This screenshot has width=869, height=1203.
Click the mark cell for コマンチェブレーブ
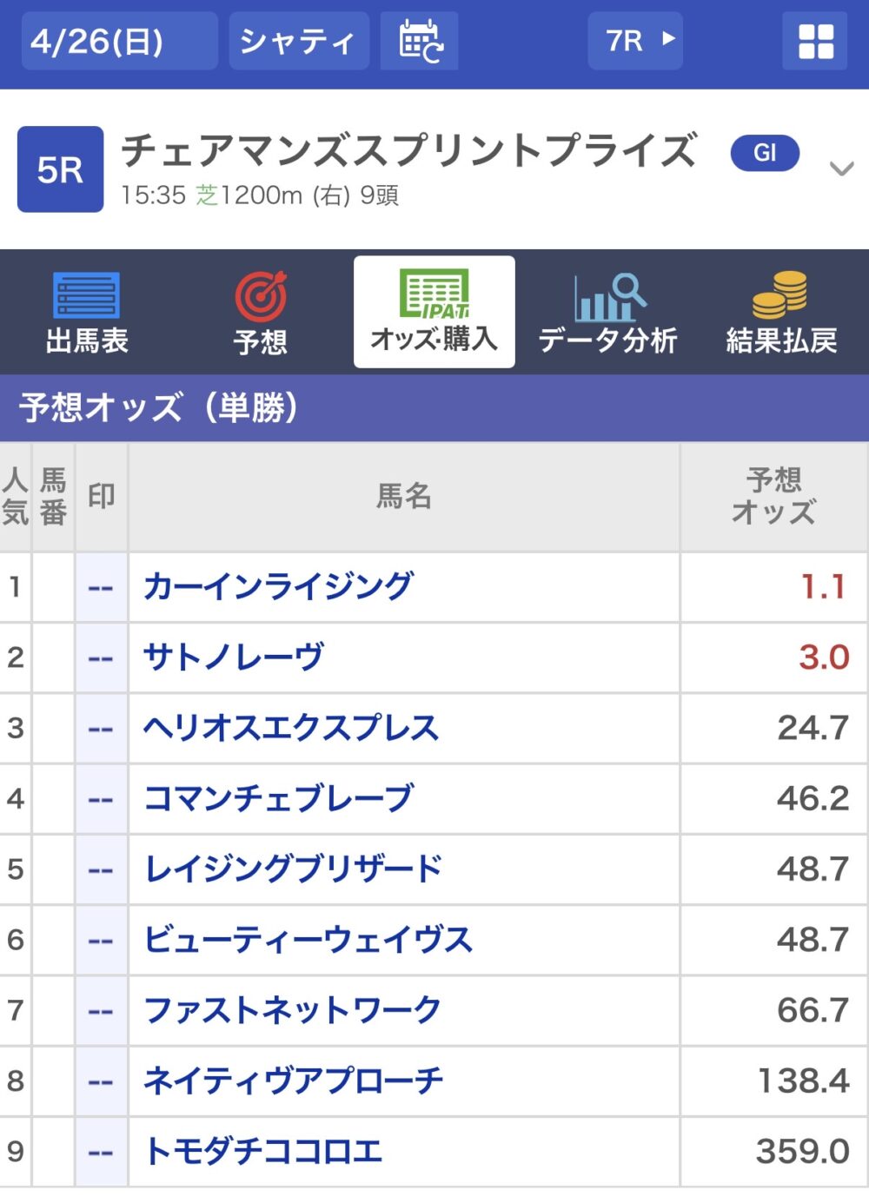[x=101, y=799]
